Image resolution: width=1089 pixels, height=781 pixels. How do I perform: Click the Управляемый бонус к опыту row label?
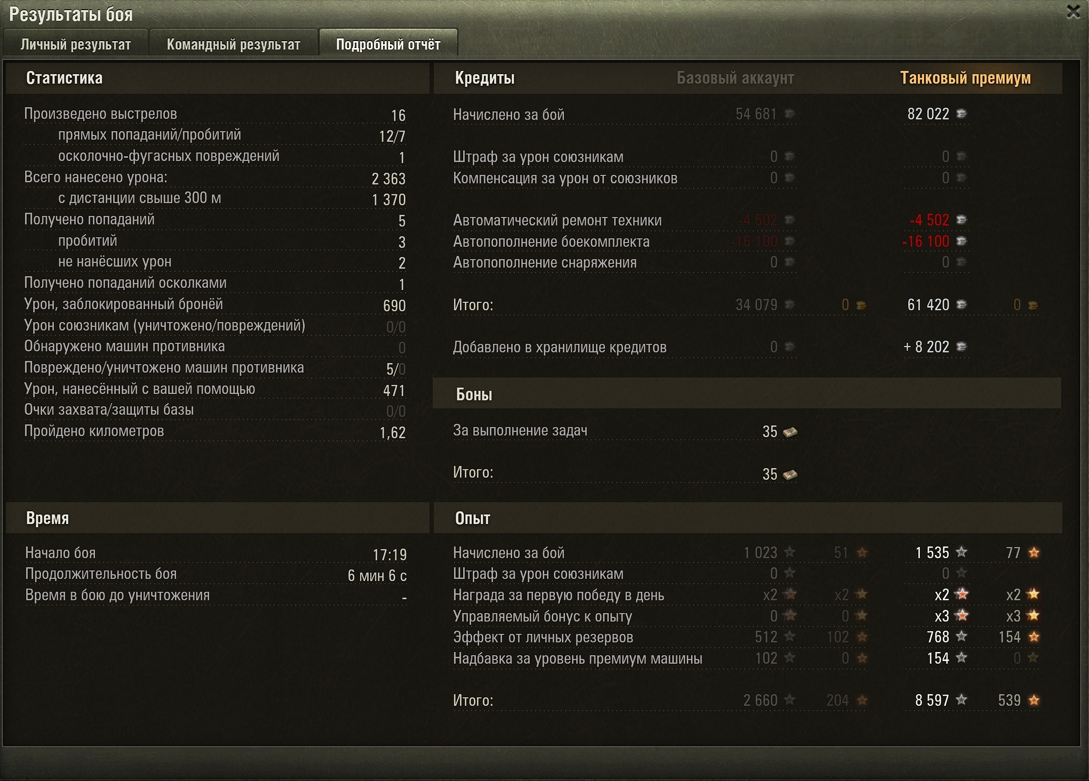pyautogui.click(x=542, y=616)
